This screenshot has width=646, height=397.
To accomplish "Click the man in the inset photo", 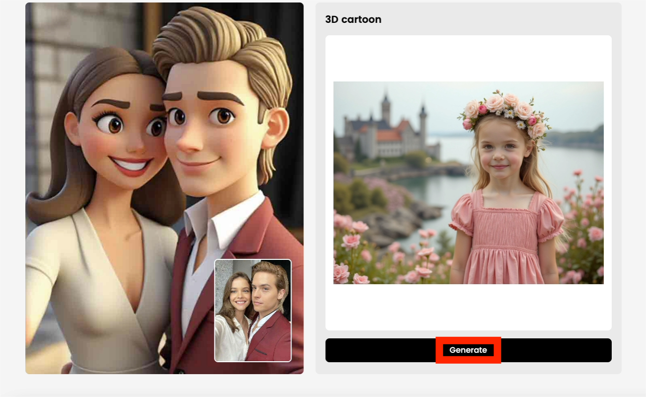I will (271, 308).
